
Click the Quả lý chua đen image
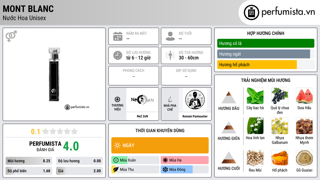(280, 96)
